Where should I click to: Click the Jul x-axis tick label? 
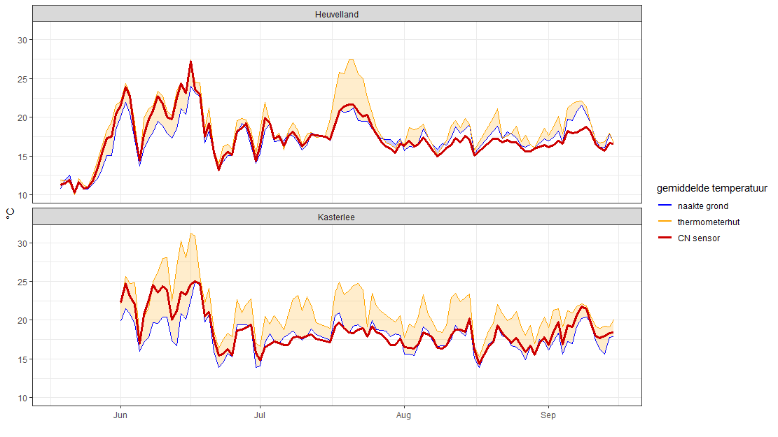(x=260, y=416)
